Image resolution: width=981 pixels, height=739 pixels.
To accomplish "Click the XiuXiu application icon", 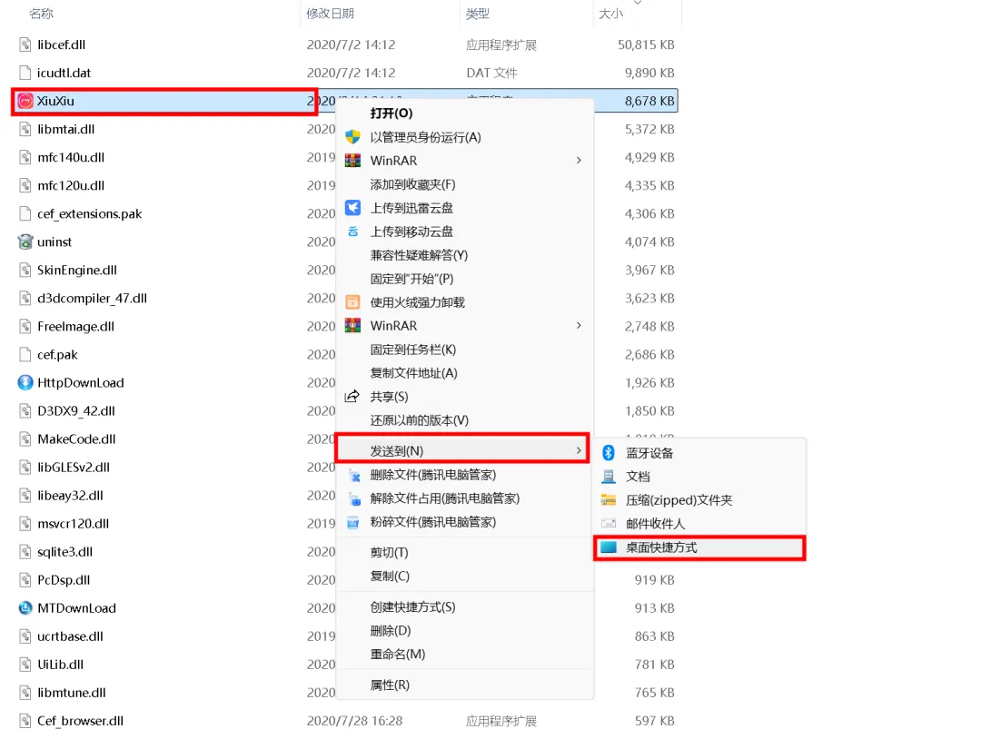I will pyautogui.click(x=25, y=101).
